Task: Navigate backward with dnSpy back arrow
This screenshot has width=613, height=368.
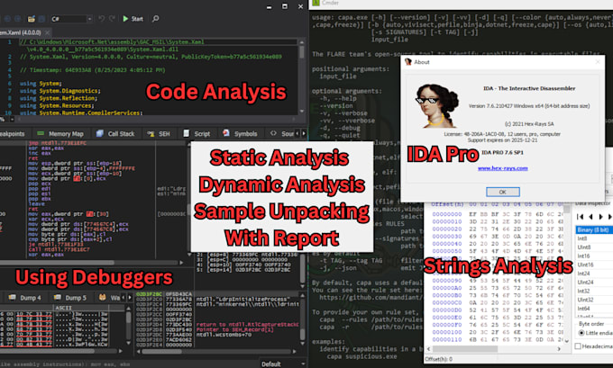Action: click(7, 19)
